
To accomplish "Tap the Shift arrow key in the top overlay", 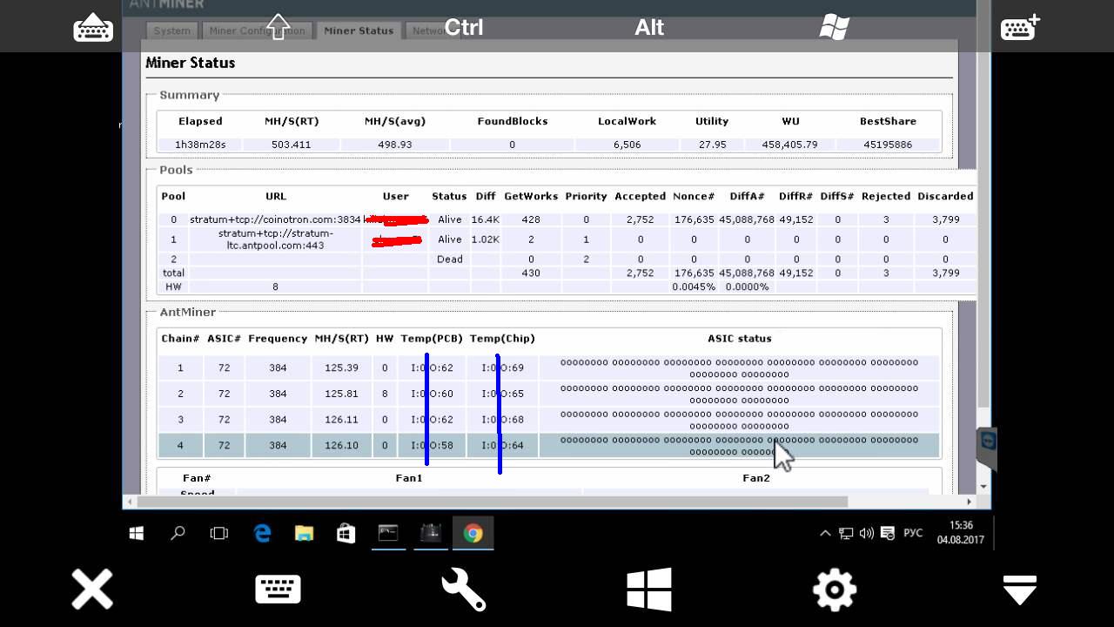I will (278, 26).
